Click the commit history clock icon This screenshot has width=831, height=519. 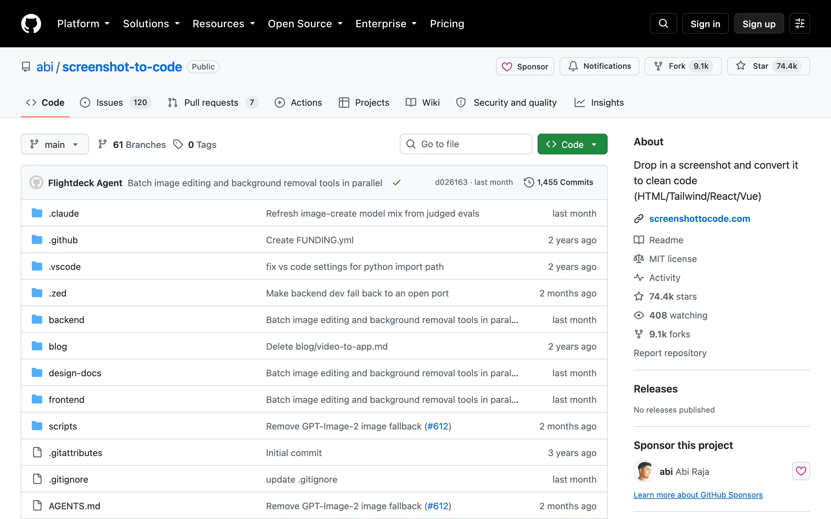(x=529, y=182)
